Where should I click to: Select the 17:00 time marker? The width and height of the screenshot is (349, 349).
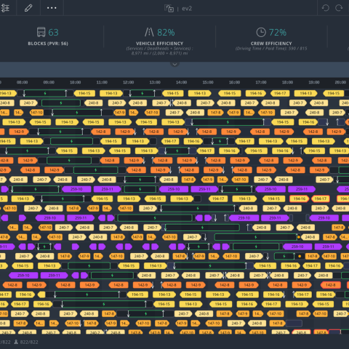[261, 82]
